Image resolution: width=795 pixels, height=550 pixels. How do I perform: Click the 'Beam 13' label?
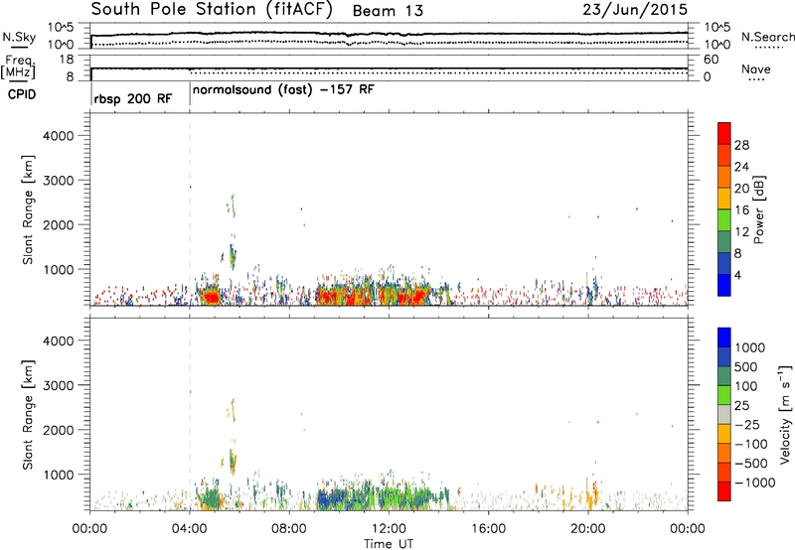(388, 11)
